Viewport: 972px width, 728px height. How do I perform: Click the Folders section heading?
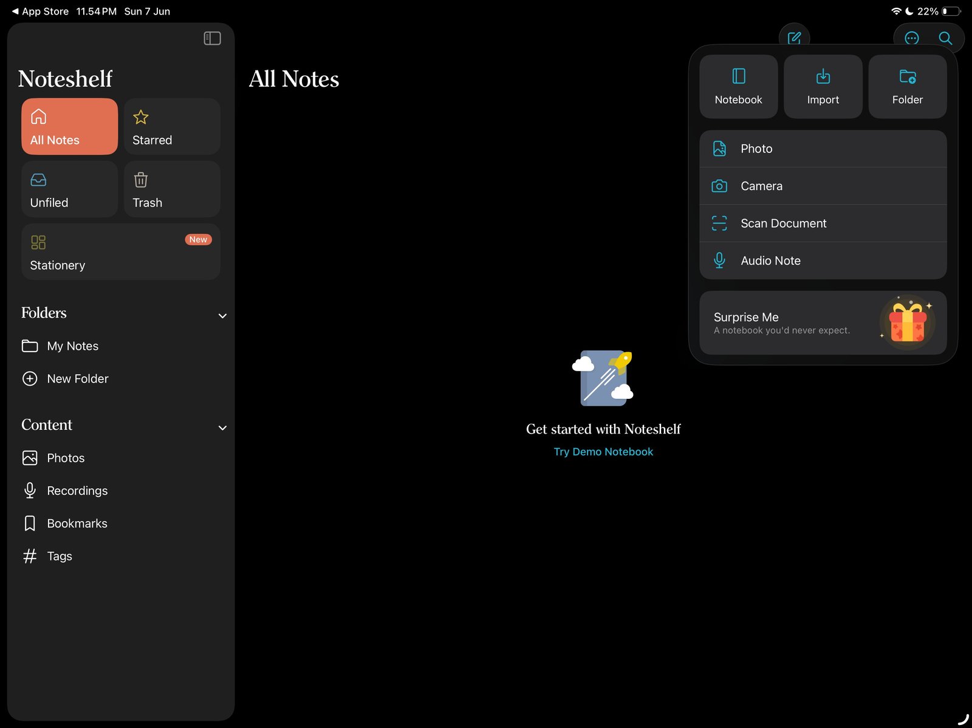point(44,313)
